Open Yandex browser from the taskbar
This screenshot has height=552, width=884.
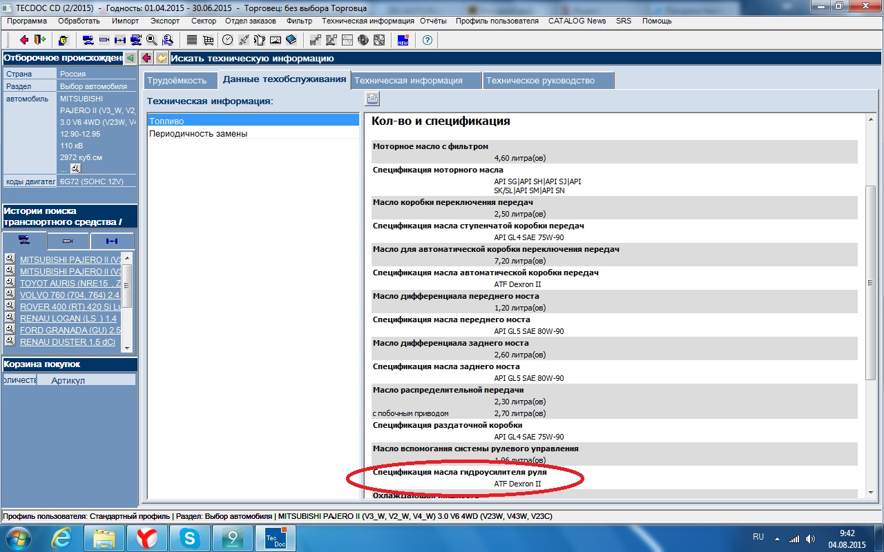coord(146,538)
